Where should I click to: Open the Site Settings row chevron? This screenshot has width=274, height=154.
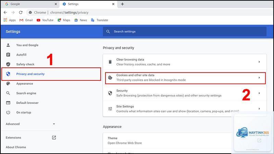point(259,109)
